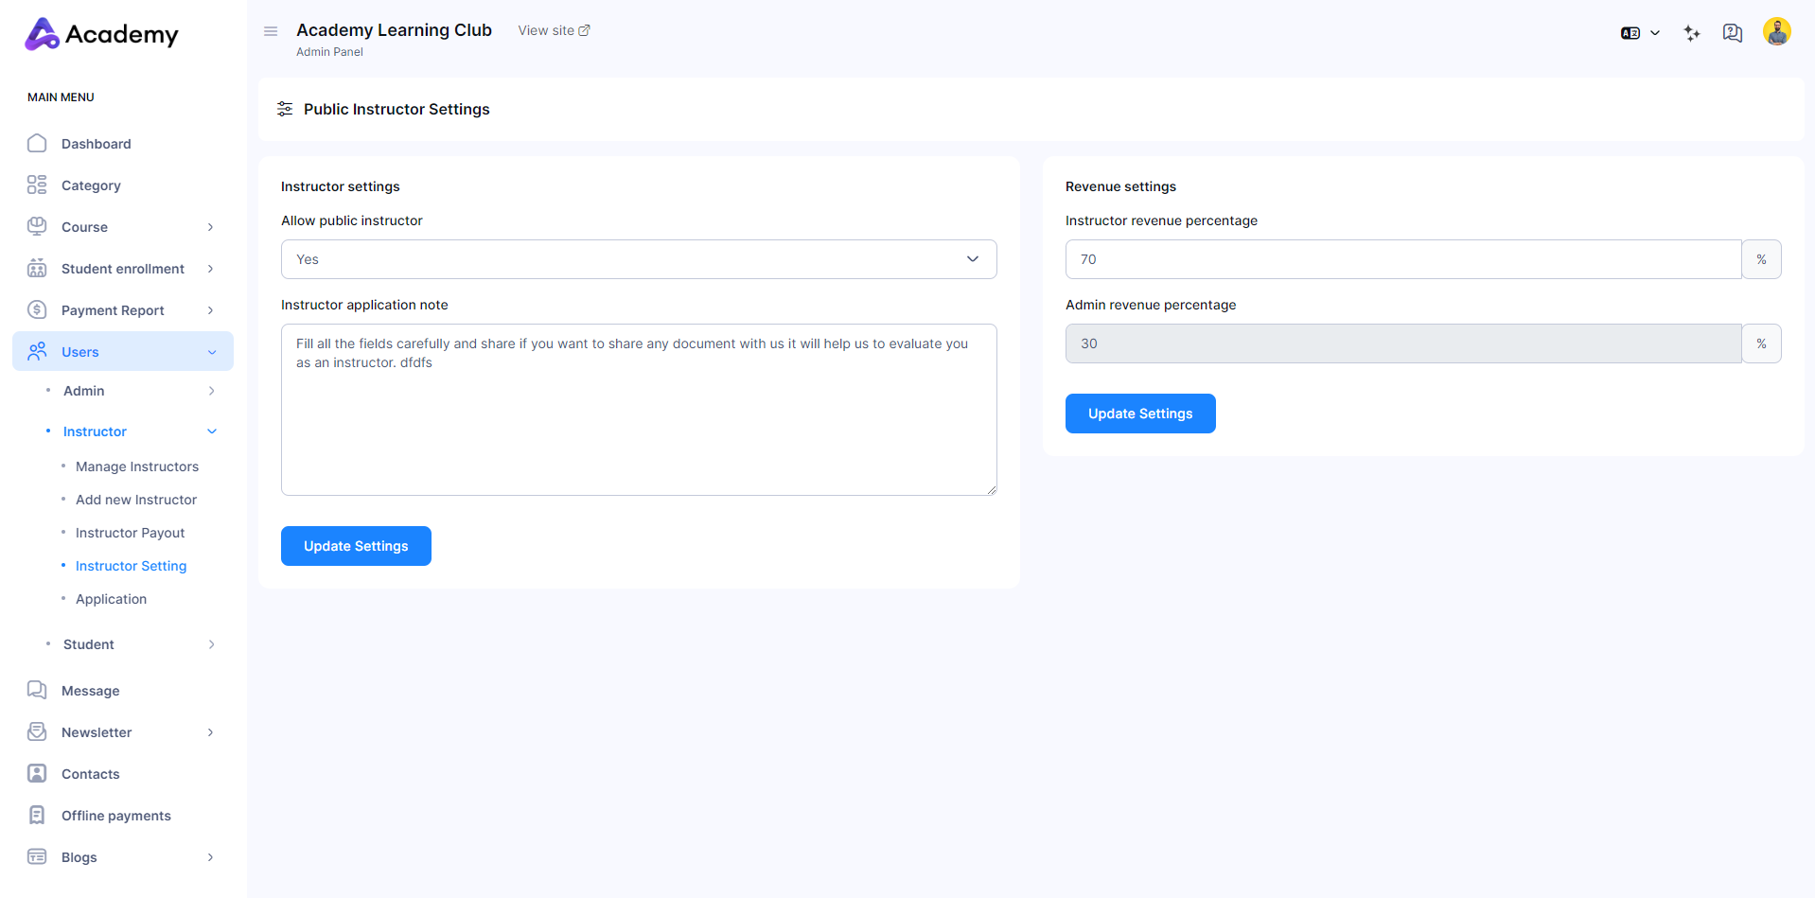Image resolution: width=1815 pixels, height=898 pixels.
Task: Click the Contacts icon in sidebar
Action: click(37, 774)
